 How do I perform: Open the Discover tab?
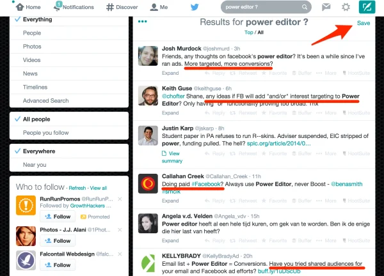click(x=122, y=7)
